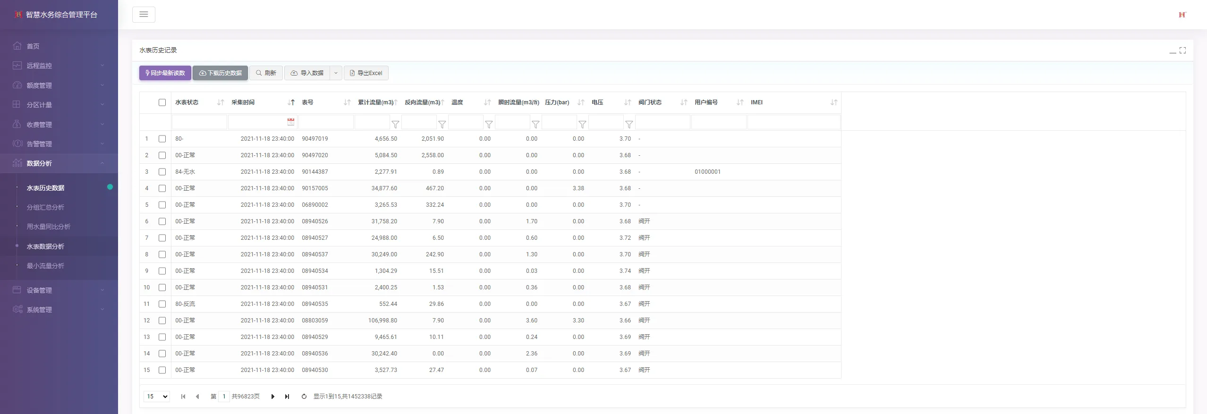Open calendar picker in 采集时间 filter
Image resolution: width=1207 pixels, height=414 pixels.
click(291, 122)
